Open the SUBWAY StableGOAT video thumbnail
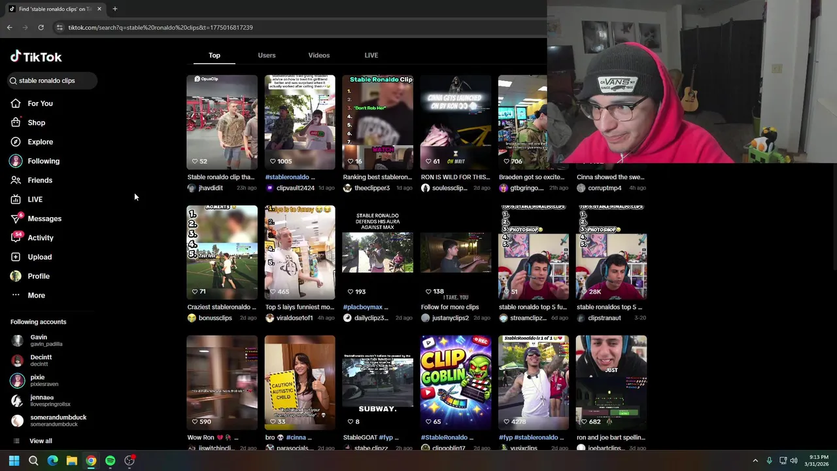 pos(377,383)
